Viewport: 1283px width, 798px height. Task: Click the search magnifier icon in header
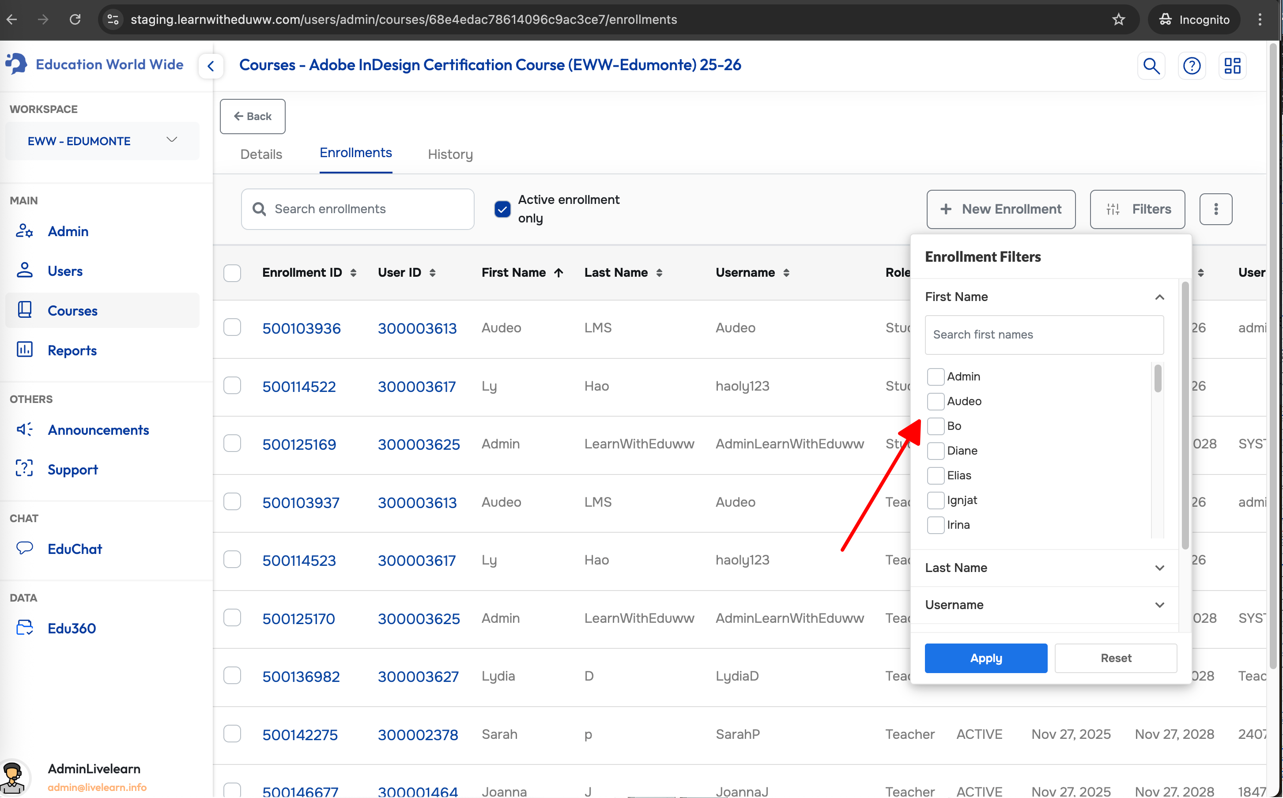coord(1151,66)
